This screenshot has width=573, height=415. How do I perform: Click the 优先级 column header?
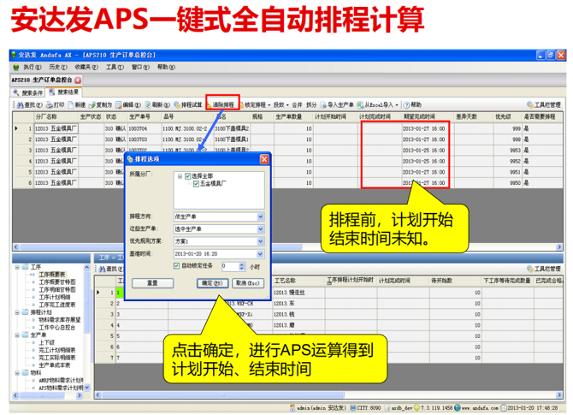503,117
